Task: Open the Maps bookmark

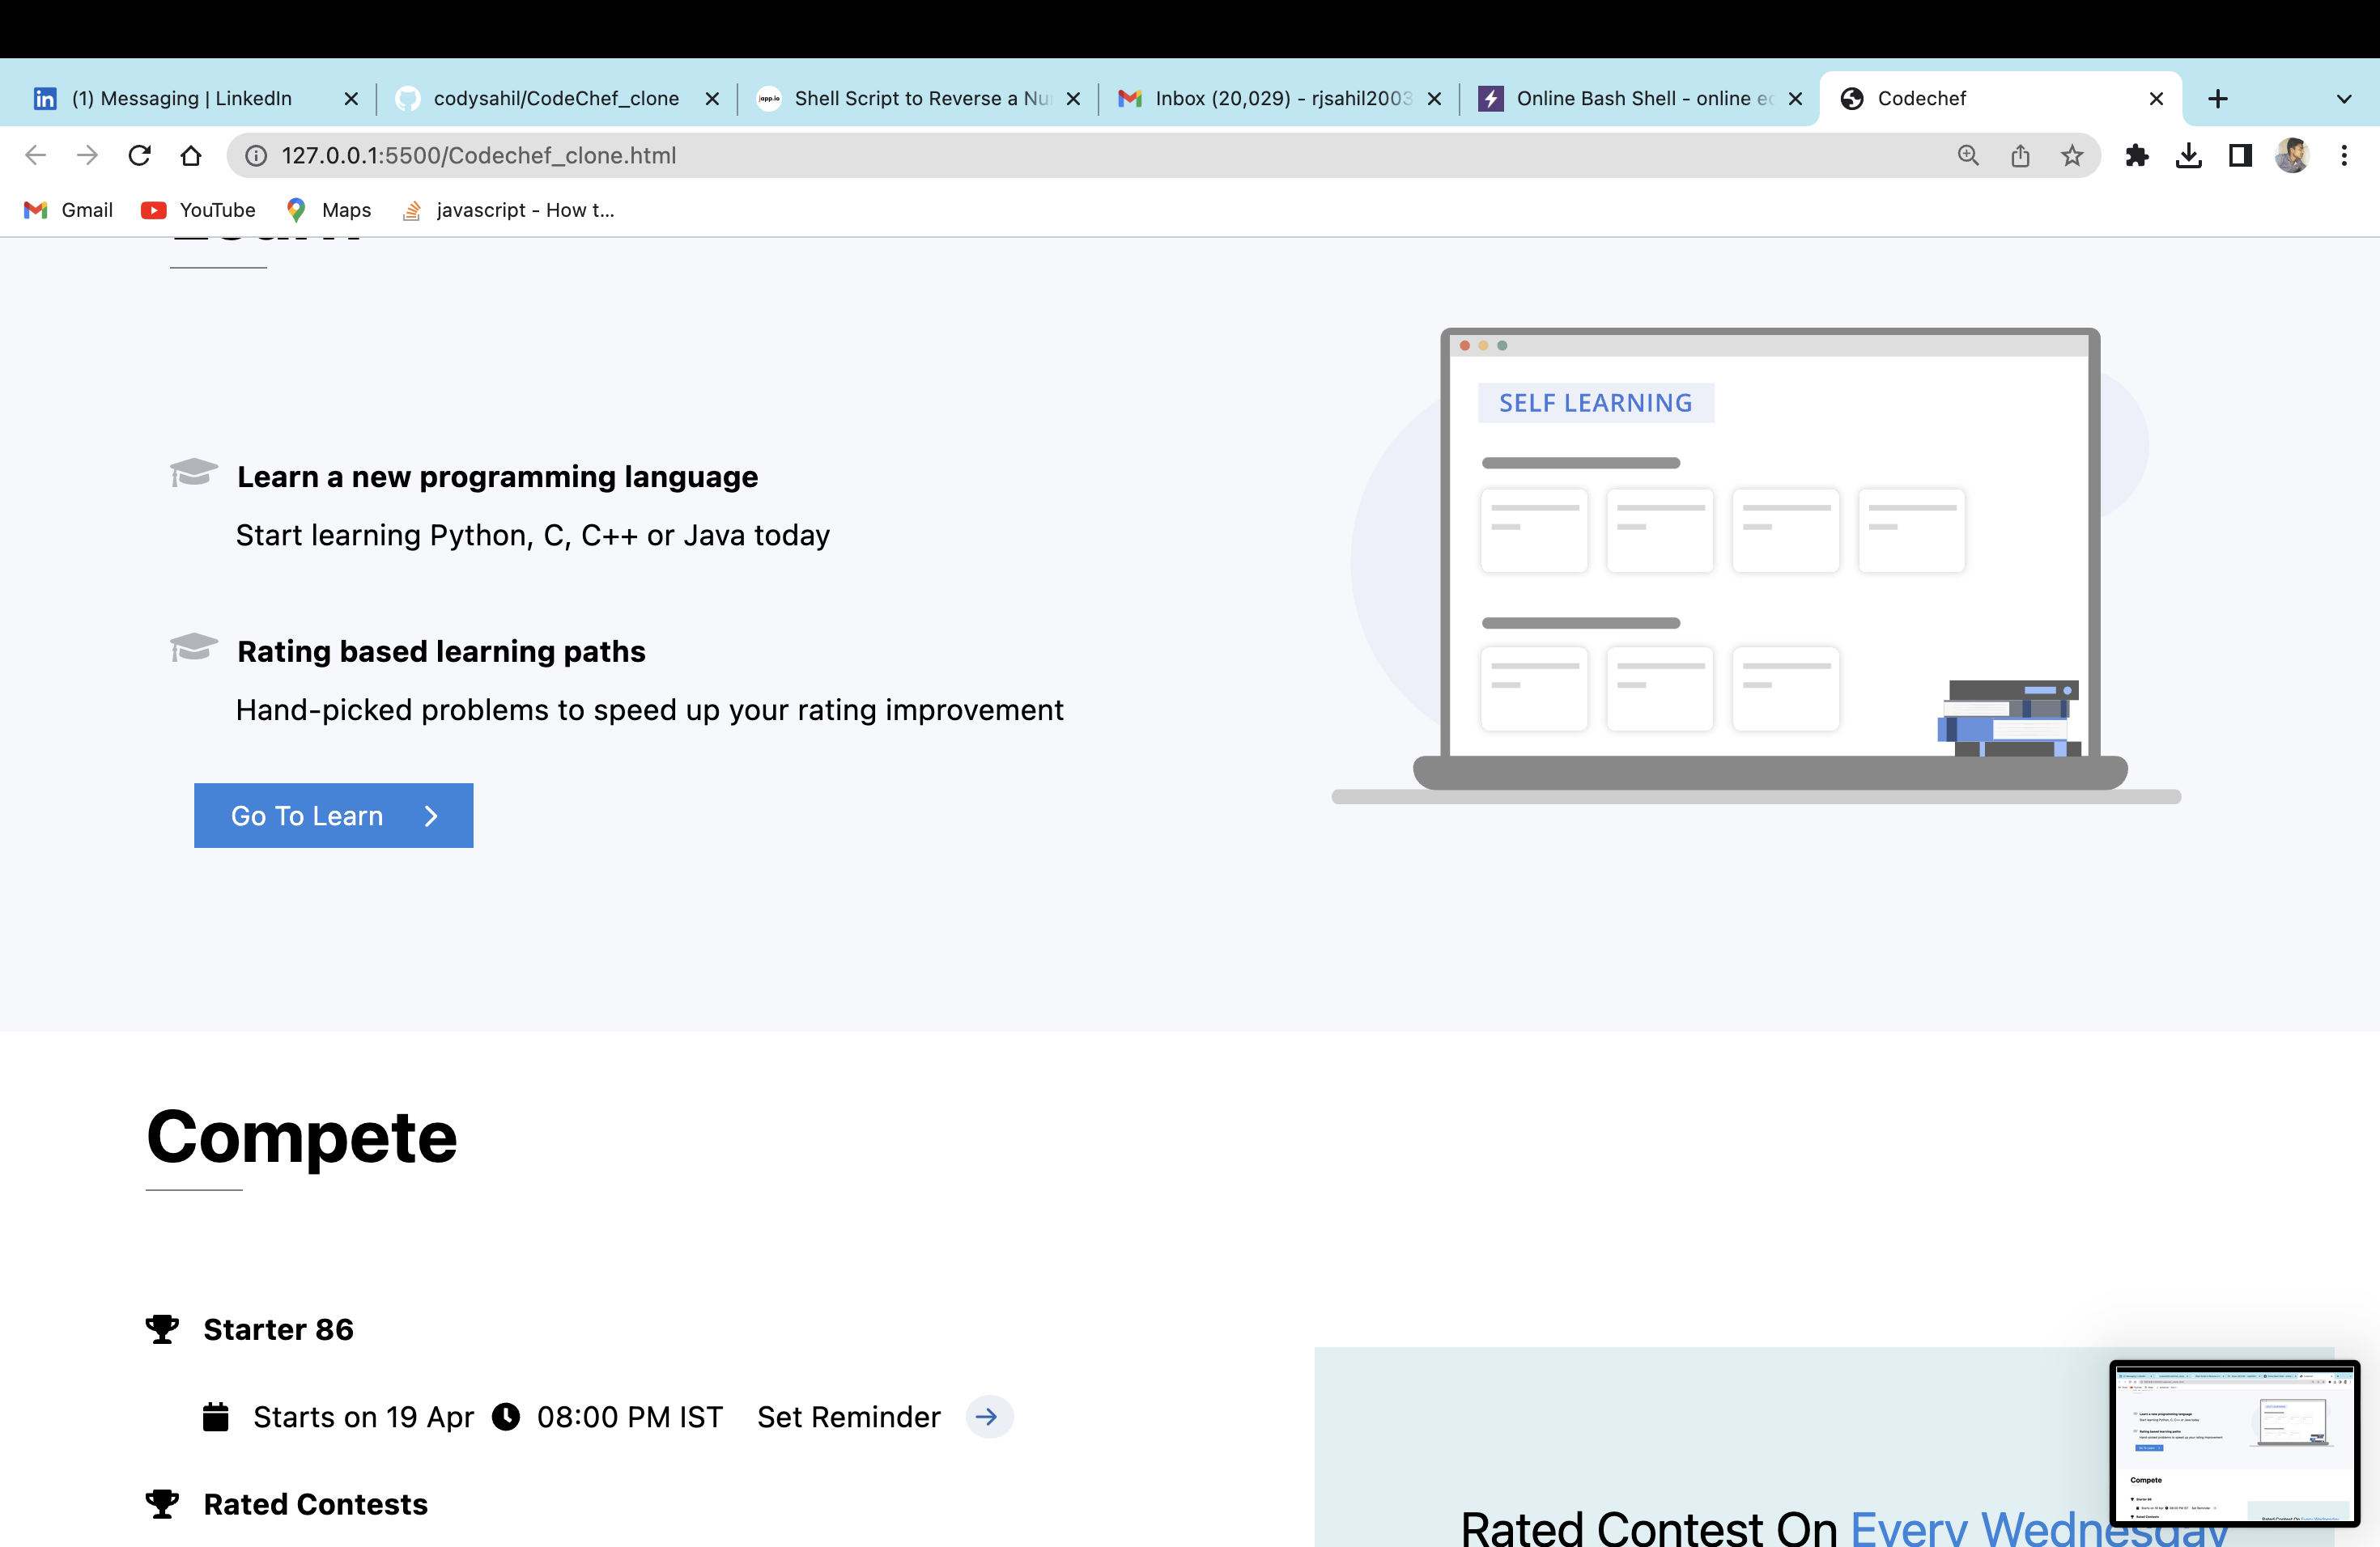Action: (x=327, y=210)
